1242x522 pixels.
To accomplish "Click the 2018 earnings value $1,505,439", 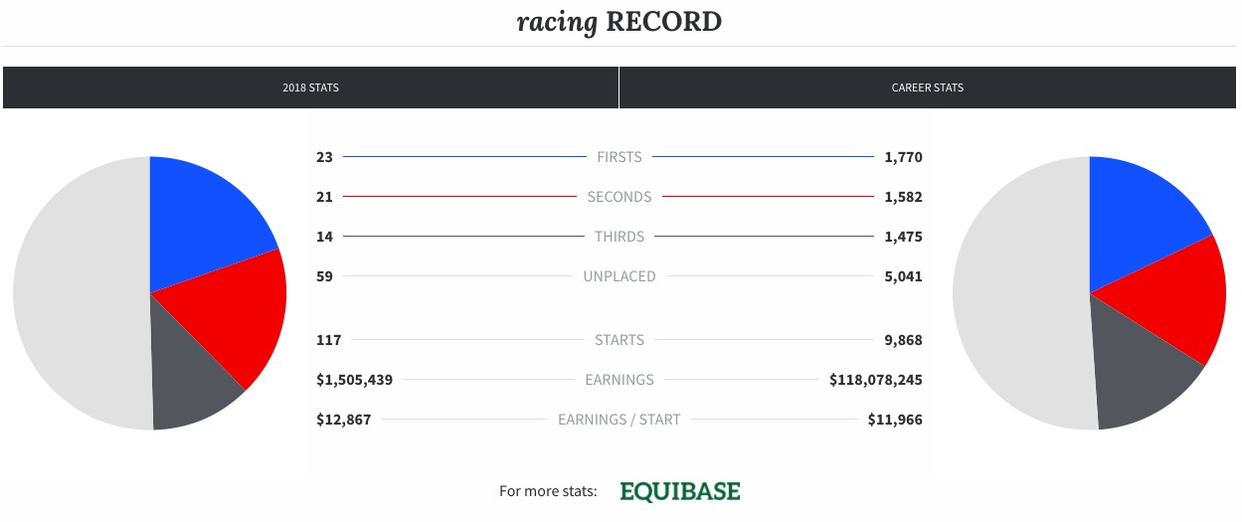I will pos(355,380).
